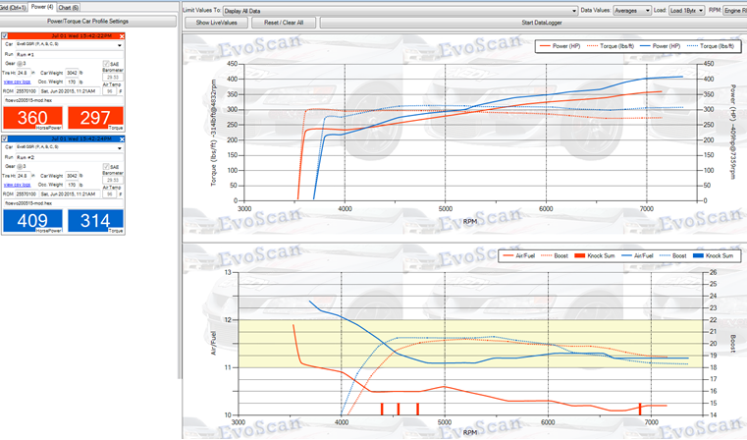
Task: Close the red Run #1 panel
Action: pyautogui.click(x=124, y=36)
